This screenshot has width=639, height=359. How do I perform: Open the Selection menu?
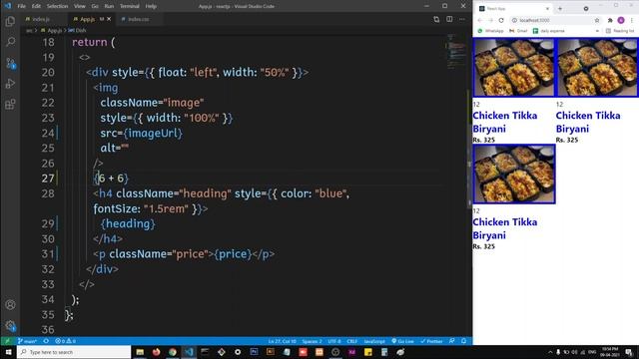point(57,6)
